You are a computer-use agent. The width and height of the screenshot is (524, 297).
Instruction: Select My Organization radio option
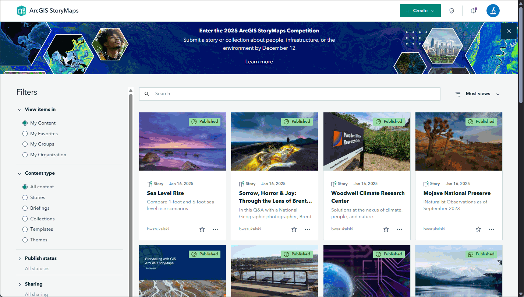tap(25, 155)
